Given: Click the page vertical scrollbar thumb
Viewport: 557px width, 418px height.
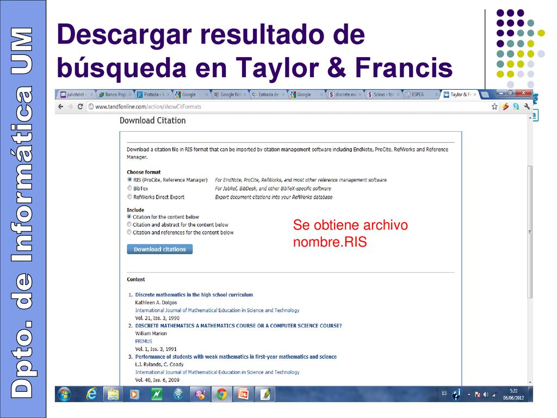Looking at the screenshot, I should pos(530,232).
